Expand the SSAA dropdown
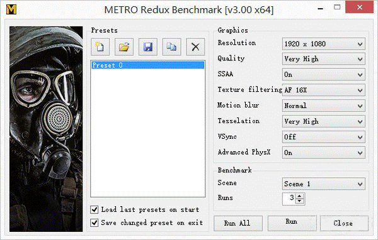Viewport: 378px width, 240px height. click(x=324, y=75)
